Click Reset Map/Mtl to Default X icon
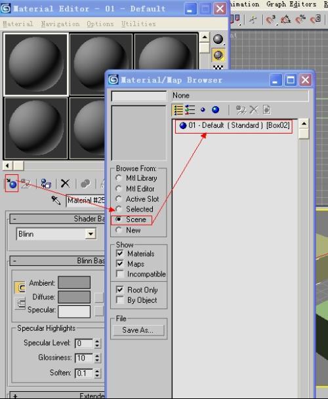 pos(65,183)
